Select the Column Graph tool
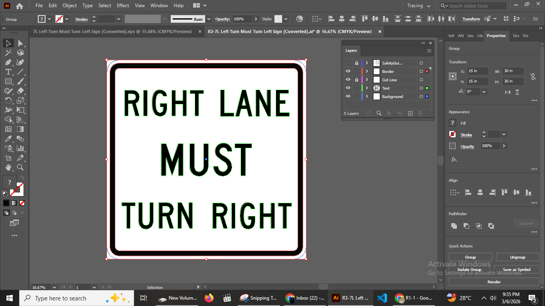Screen dimensions: 545x306 20,148
